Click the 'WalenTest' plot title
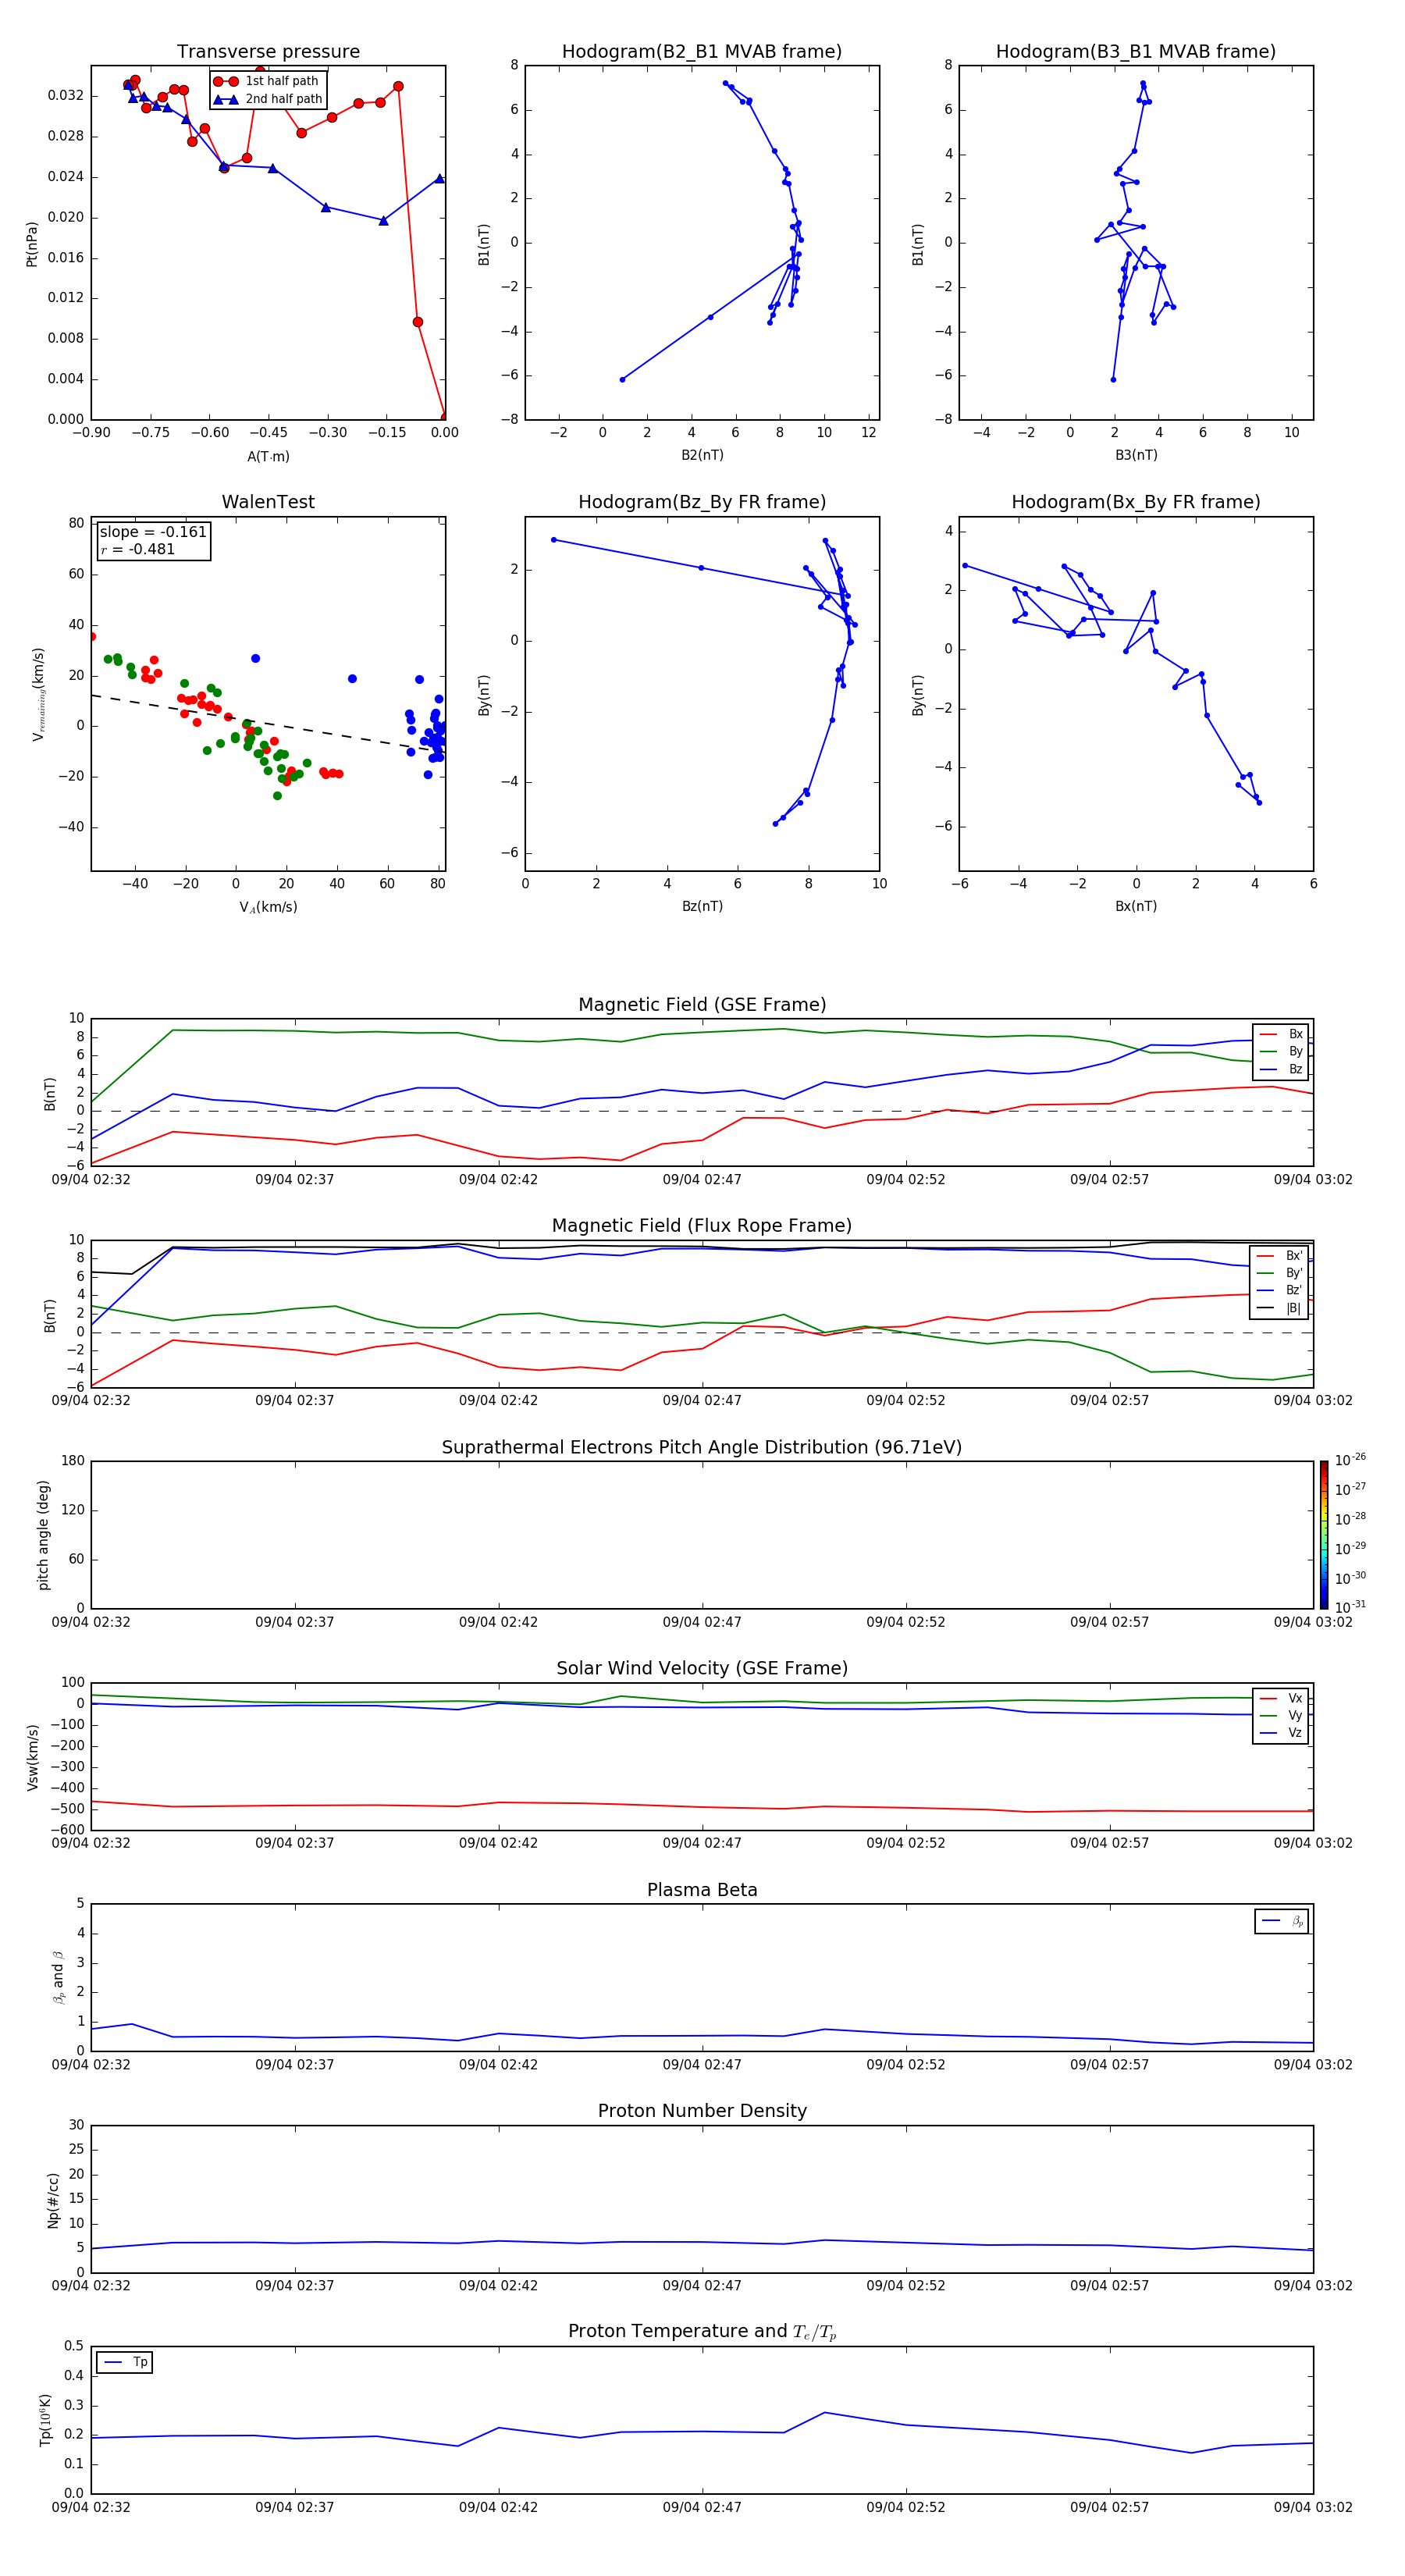The height and width of the screenshot is (2576, 1405). coord(268,502)
